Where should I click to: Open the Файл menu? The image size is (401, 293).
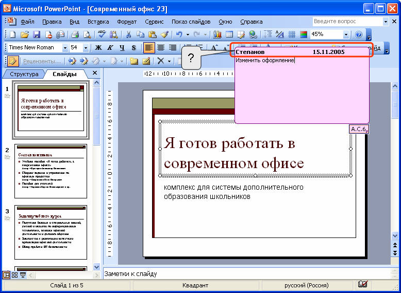tap(28, 22)
